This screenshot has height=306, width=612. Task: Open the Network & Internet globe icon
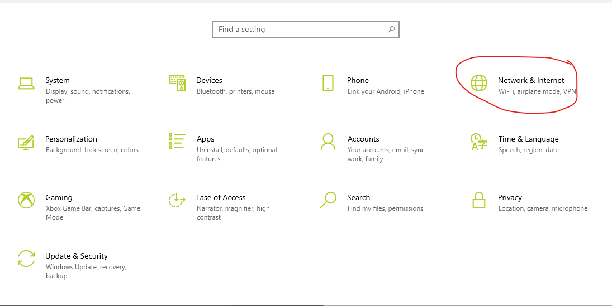[479, 83]
